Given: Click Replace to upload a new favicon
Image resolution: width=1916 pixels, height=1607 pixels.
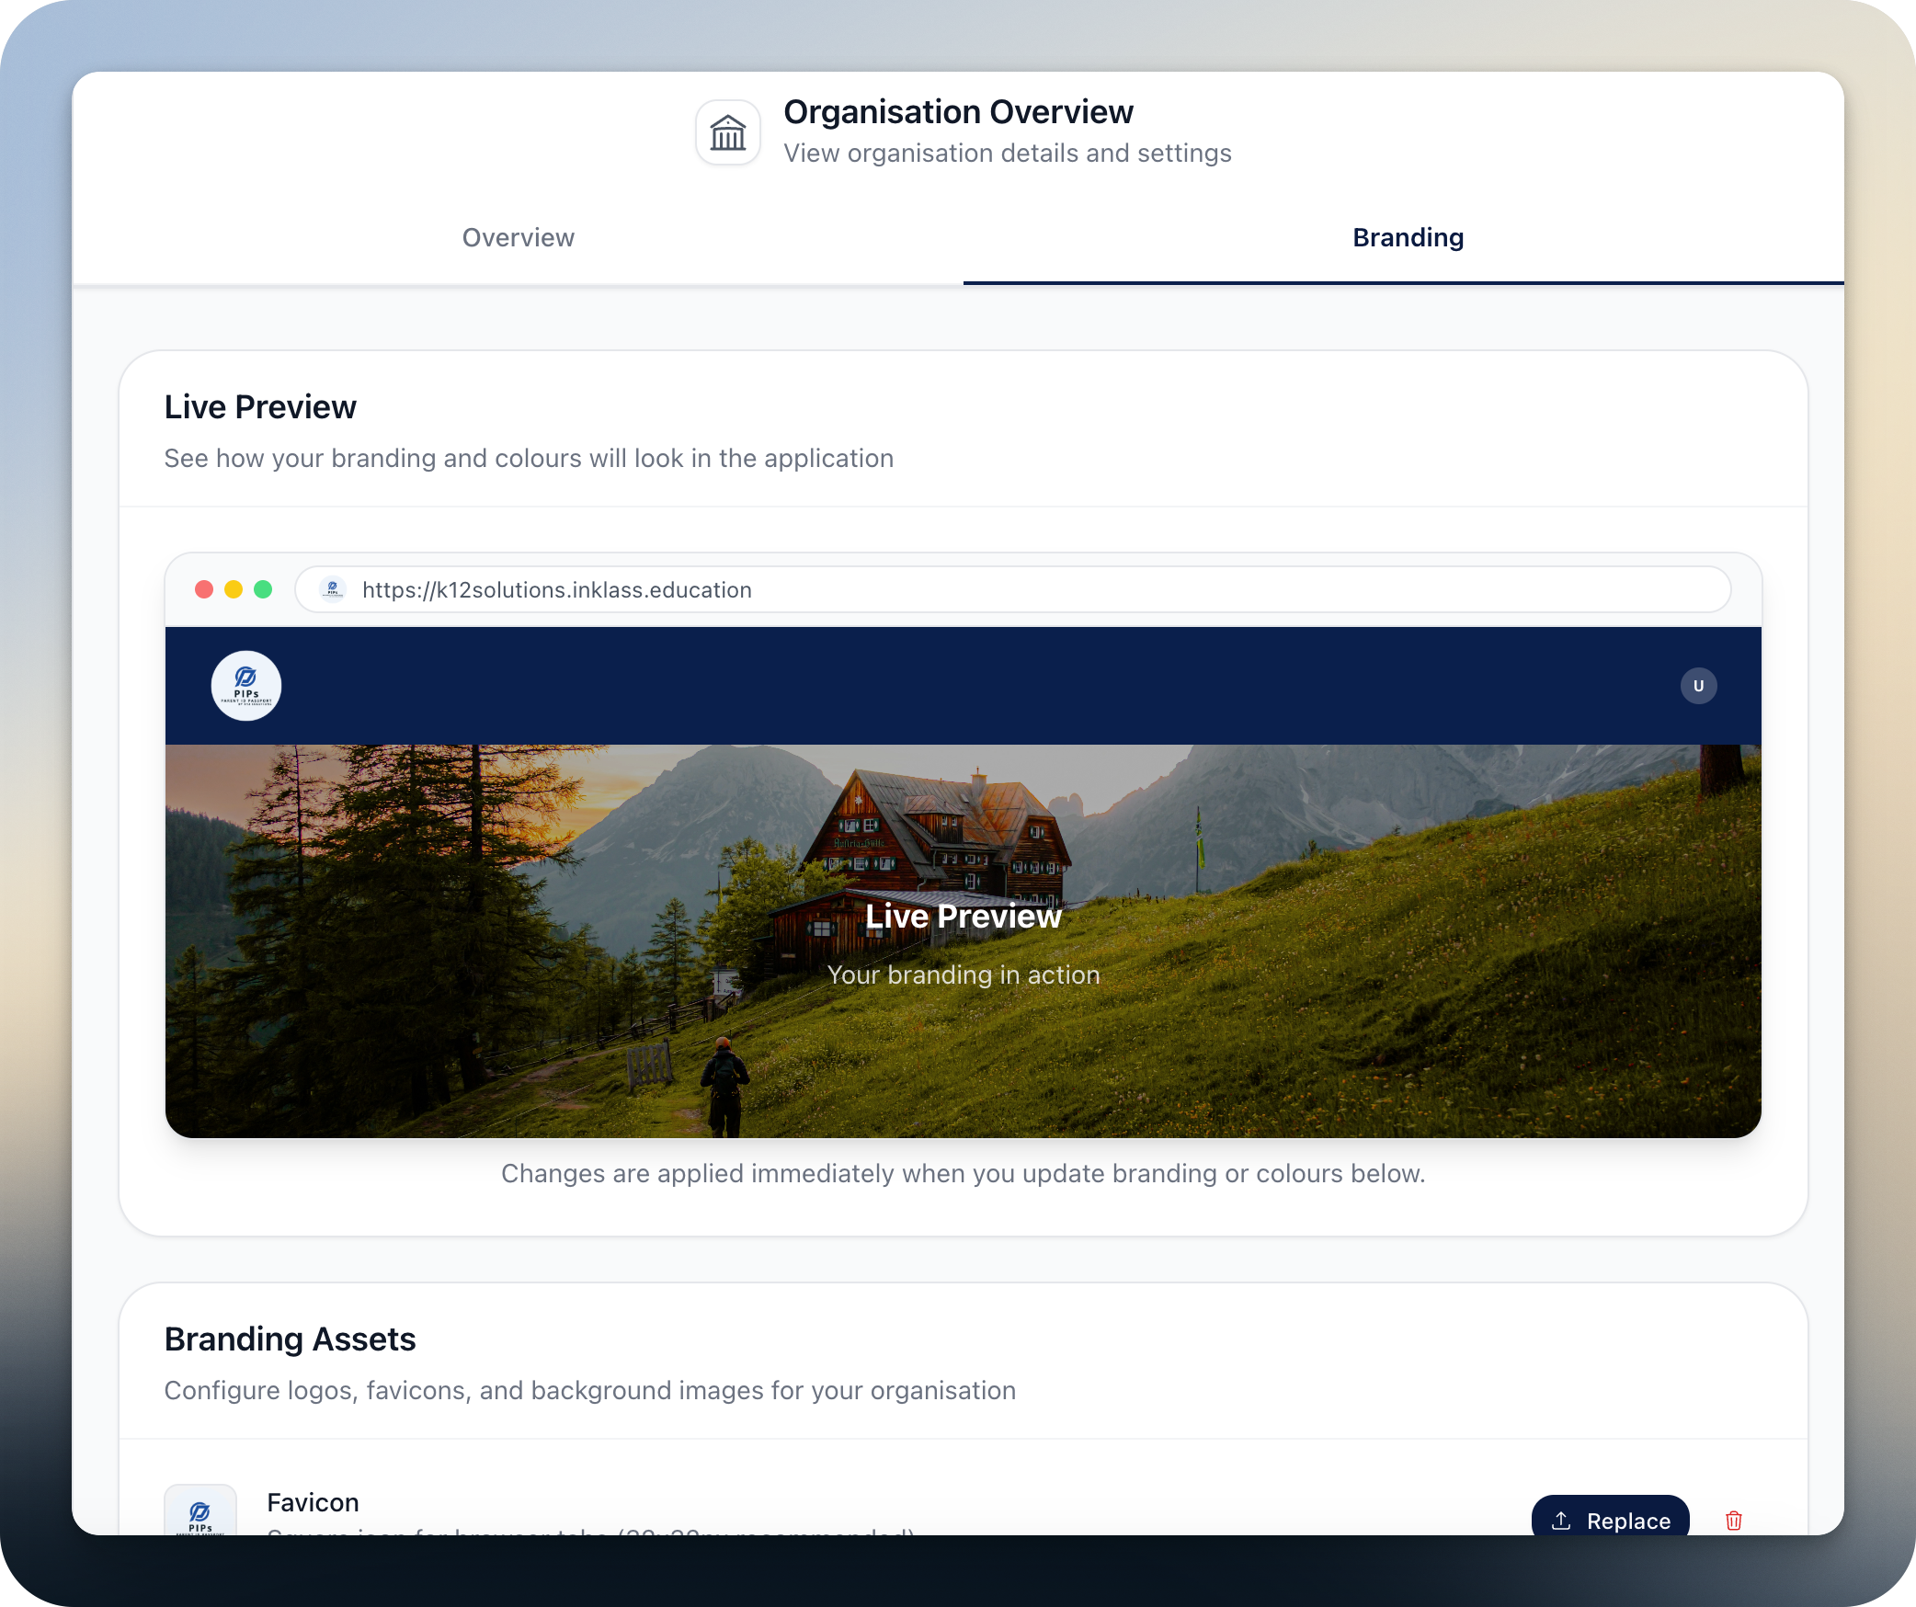Looking at the screenshot, I should click(1610, 1521).
